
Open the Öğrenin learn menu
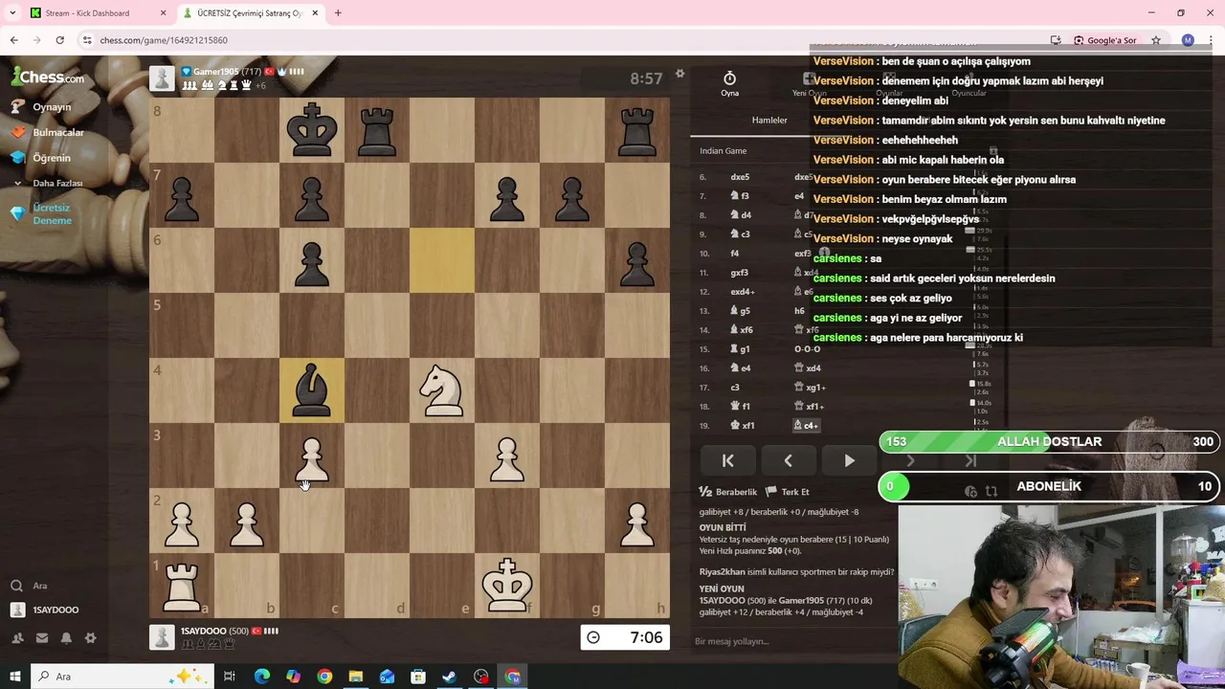tap(52, 158)
